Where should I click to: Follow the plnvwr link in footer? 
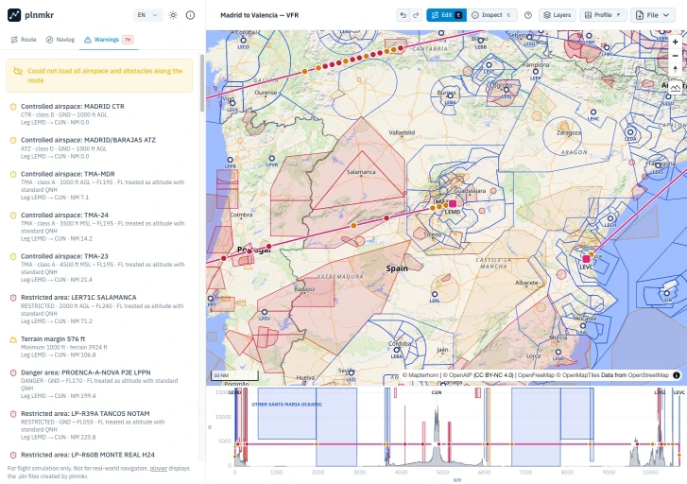coord(159,468)
